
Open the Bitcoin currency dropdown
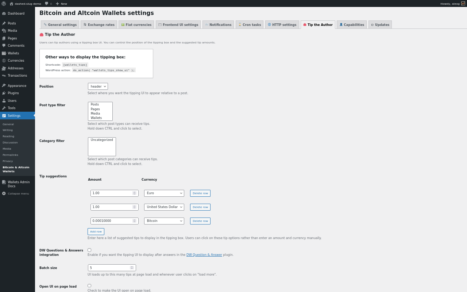point(164,221)
